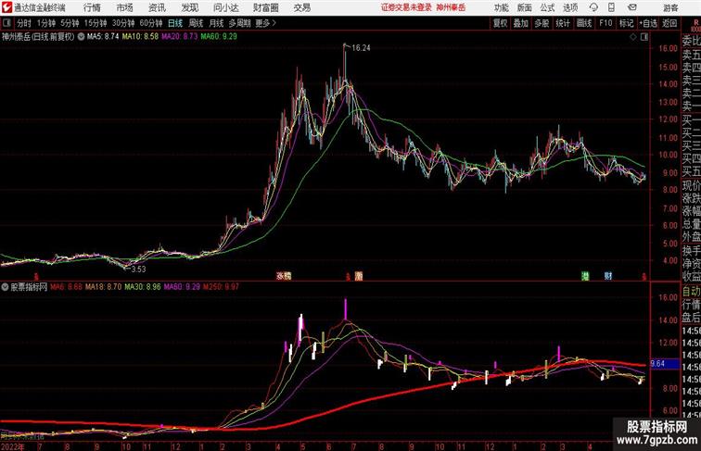Viewport: 701px width, 451px height.
Task: Click the green MA60: 9.29 main chart legend
Action: pos(219,37)
